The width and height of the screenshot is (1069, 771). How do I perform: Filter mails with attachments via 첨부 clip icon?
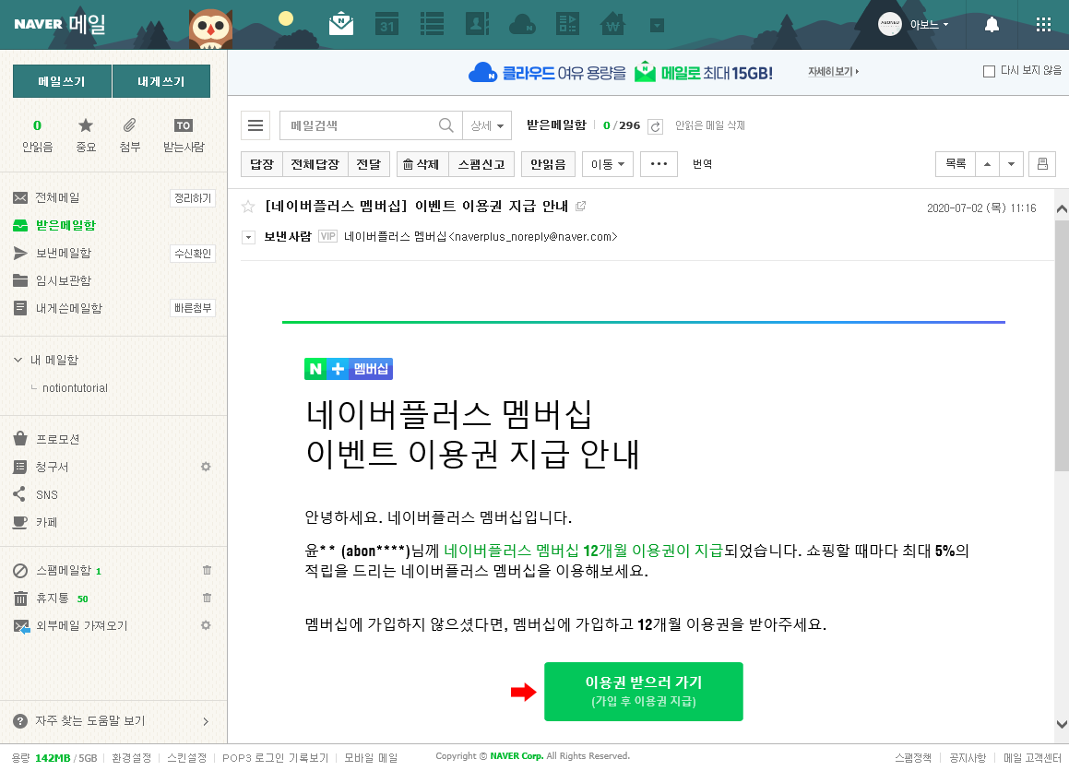[x=129, y=135]
